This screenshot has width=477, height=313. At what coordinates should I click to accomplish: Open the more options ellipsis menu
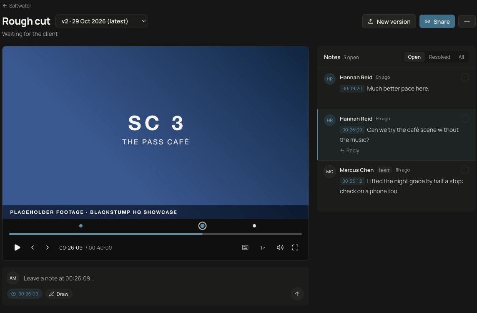tap(467, 21)
